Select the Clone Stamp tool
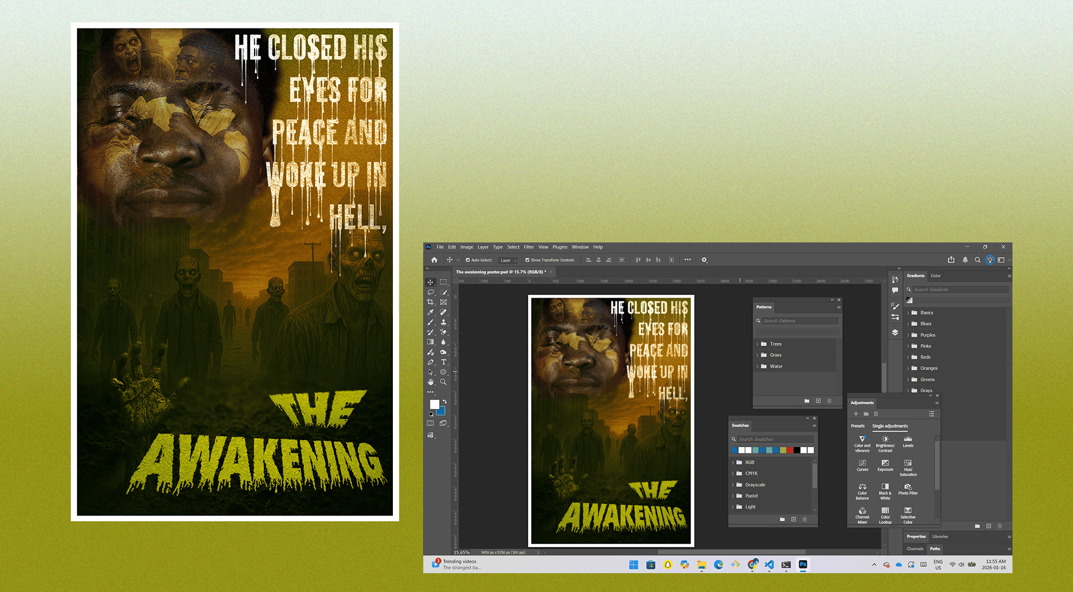The width and height of the screenshot is (1073, 592). coord(443,322)
